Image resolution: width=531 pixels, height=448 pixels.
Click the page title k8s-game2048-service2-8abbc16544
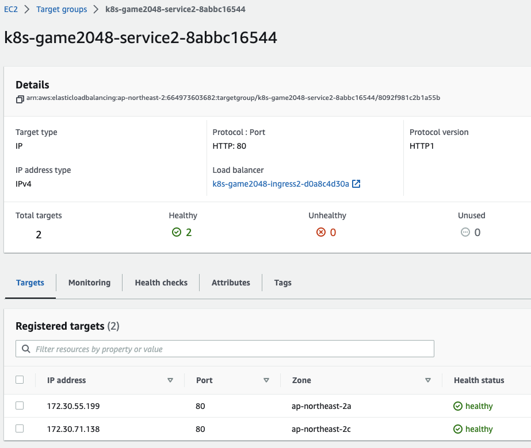[x=140, y=37]
